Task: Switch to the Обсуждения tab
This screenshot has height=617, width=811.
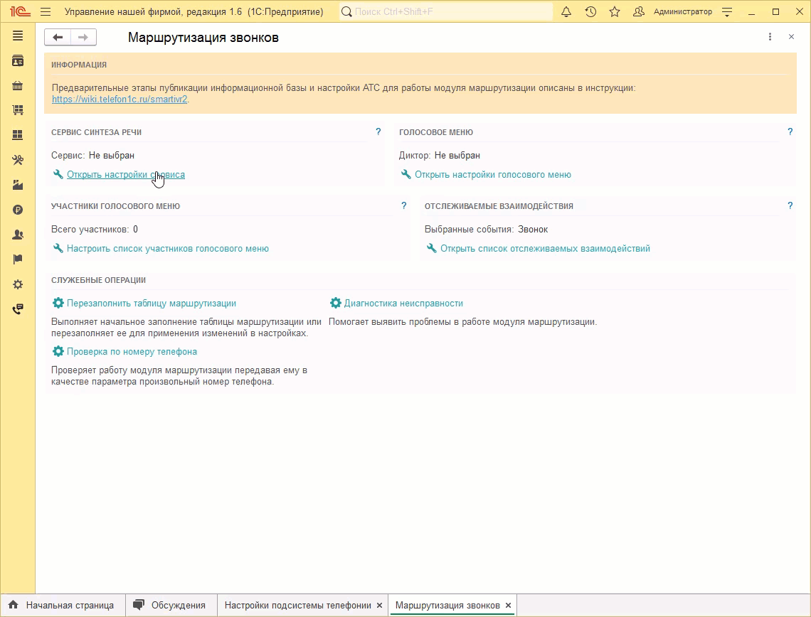Action: (x=178, y=606)
